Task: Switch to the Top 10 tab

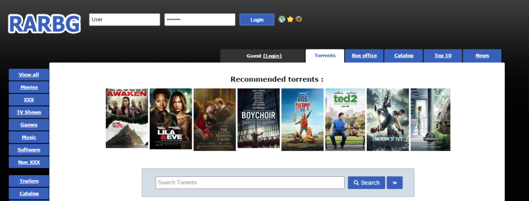Action: pos(443,56)
